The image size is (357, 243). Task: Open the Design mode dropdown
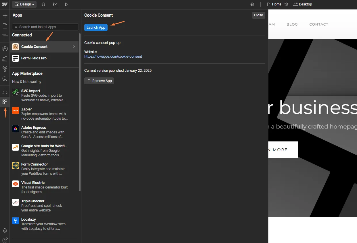[24, 4]
